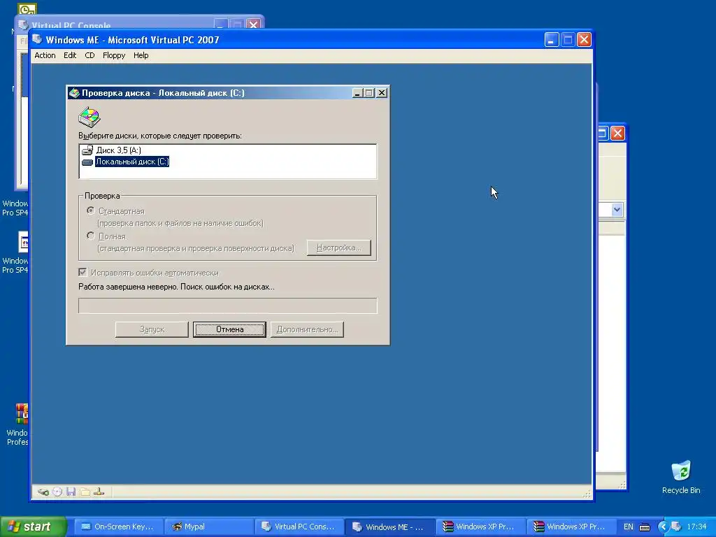Open the CD menu
This screenshot has width=716, height=537.
click(x=89, y=55)
